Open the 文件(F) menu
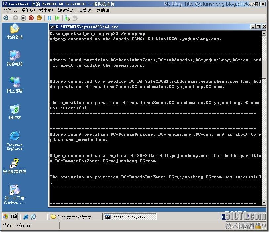269x232 pixels. click(x=10, y=11)
